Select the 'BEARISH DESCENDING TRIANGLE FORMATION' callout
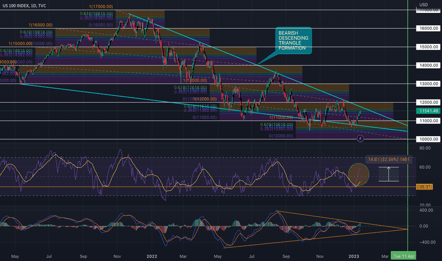 (293, 40)
